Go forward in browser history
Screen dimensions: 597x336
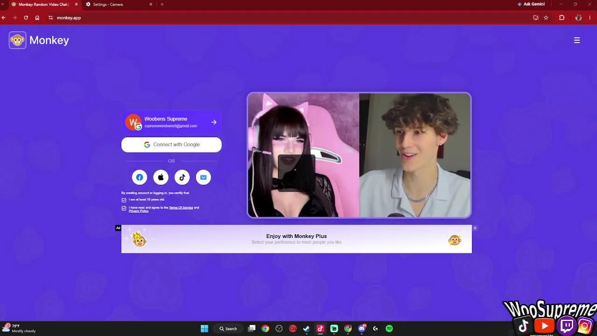tap(15, 18)
